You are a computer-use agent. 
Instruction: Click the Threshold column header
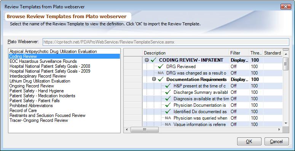point(256,53)
